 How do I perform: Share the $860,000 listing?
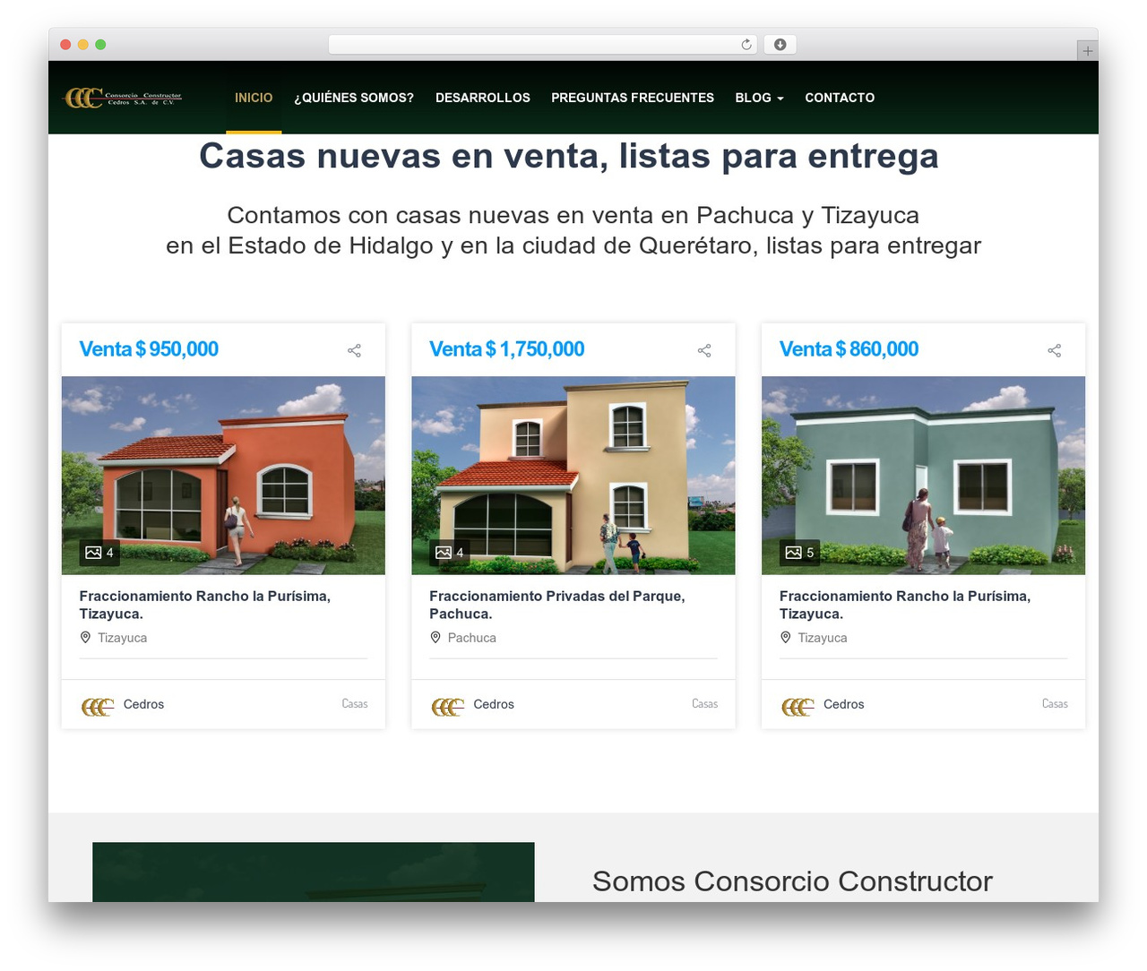(x=1055, y=350)
